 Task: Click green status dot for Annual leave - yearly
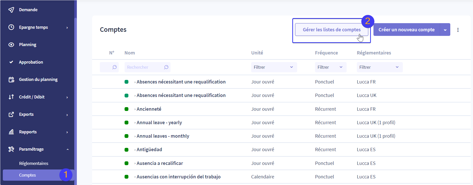pyautogui.click(x=126, y=122)
